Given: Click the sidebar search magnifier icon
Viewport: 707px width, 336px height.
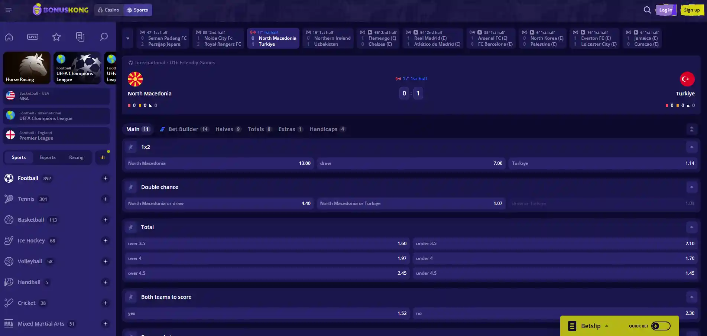Looking at the screenshot, I should [x=104, y=37].
